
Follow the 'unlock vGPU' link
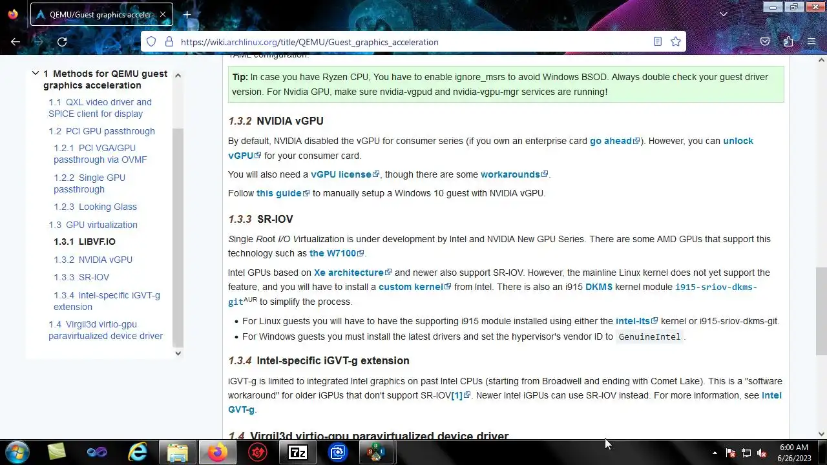point(738,141)
